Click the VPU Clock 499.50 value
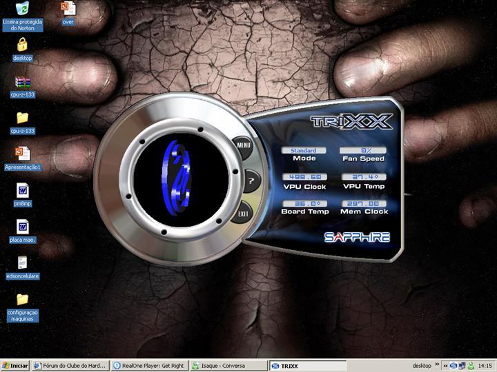 304,177
